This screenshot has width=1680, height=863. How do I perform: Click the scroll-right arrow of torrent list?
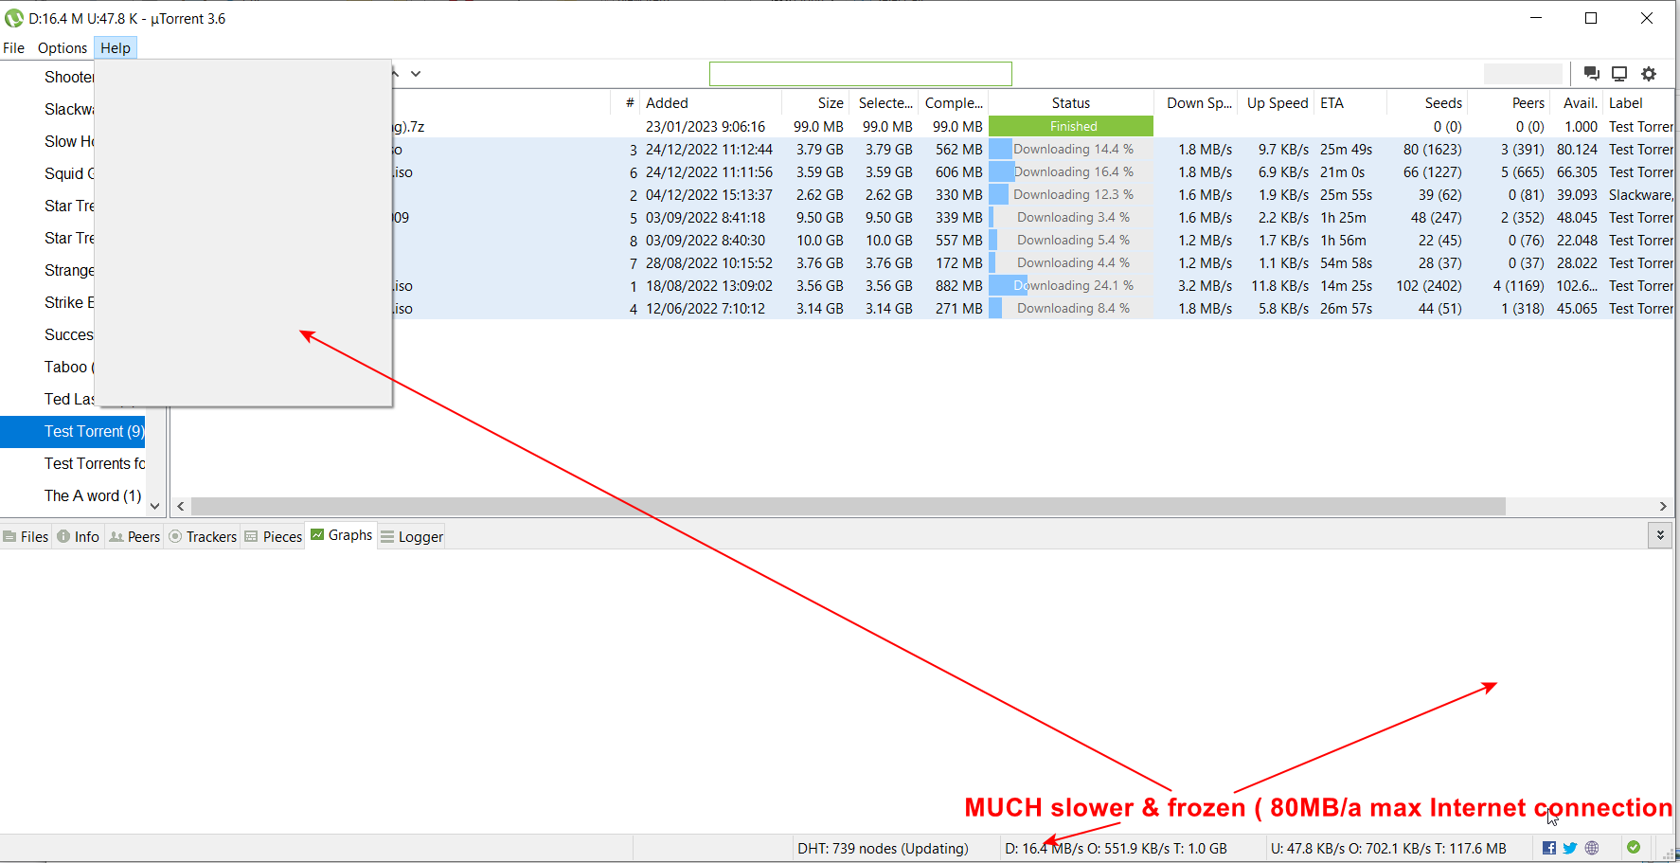(x=1663, y=507)
